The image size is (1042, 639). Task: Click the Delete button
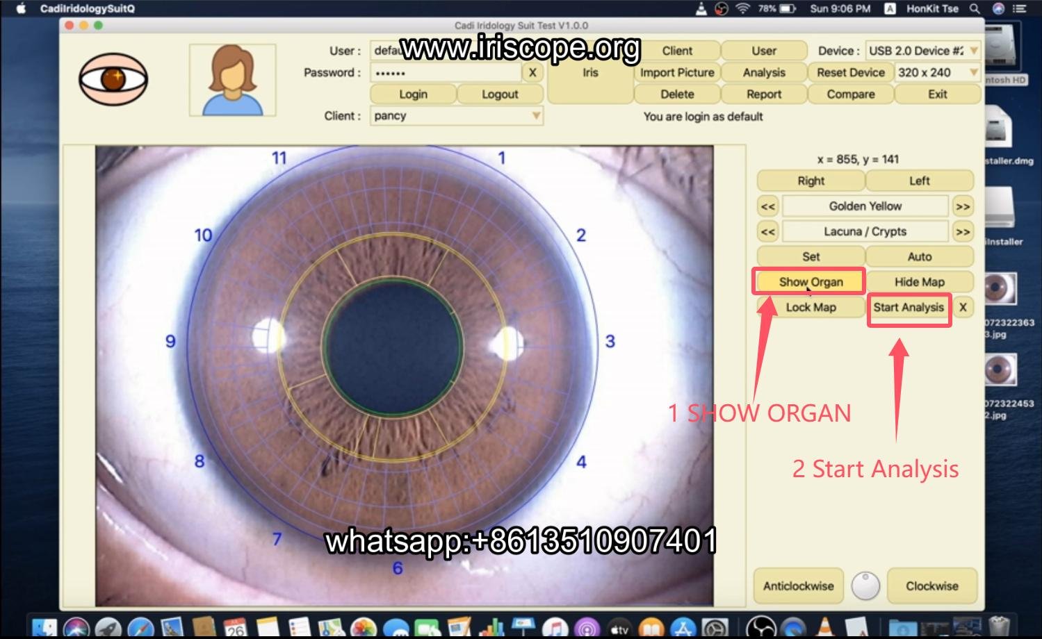click(677, 94)
